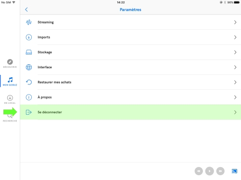Tap the Interface globe icon
The image size is (241, 180).
coord(29,67)
